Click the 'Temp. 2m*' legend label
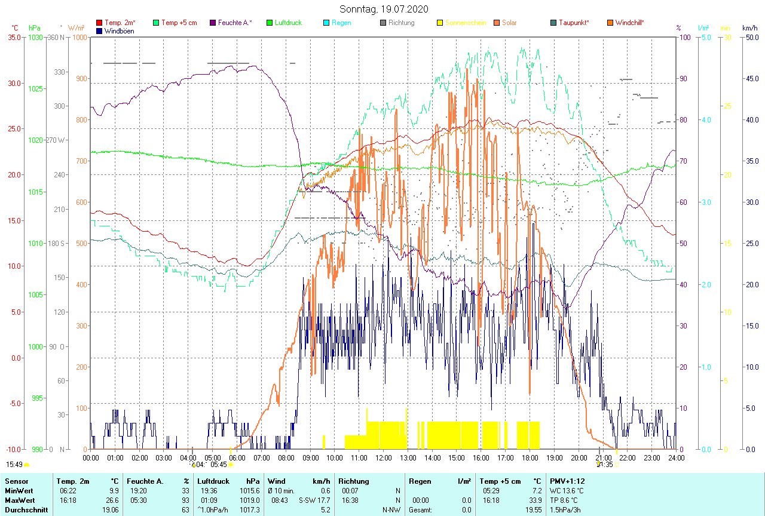 [x=120, y=23]
